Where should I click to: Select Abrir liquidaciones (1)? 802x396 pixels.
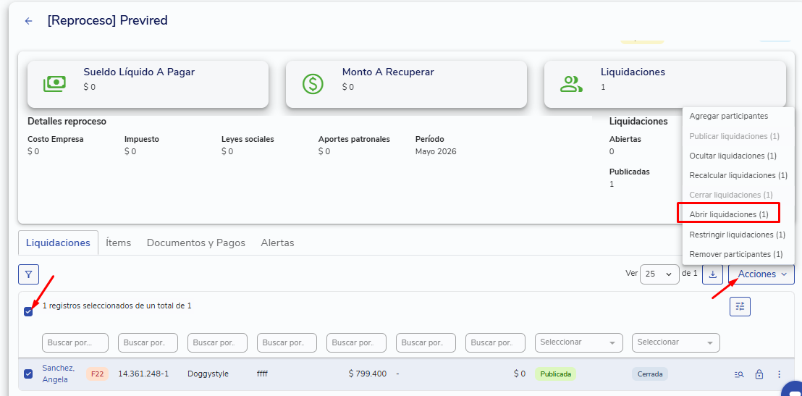click(729, 214)
